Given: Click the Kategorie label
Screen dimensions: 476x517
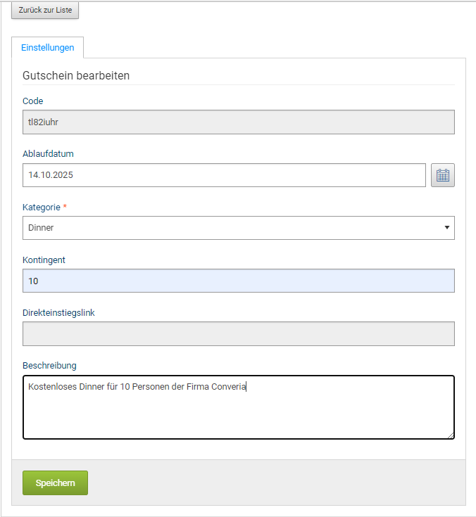Looking at the screenshot, I should pos(42,207).
